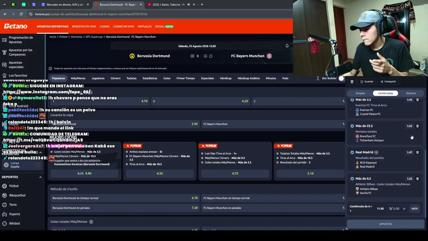Click the Tenis sidebar icon

point(4,205)
